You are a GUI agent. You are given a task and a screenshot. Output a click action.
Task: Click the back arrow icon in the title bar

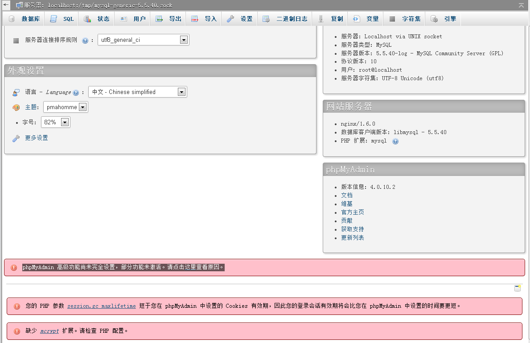6,5
